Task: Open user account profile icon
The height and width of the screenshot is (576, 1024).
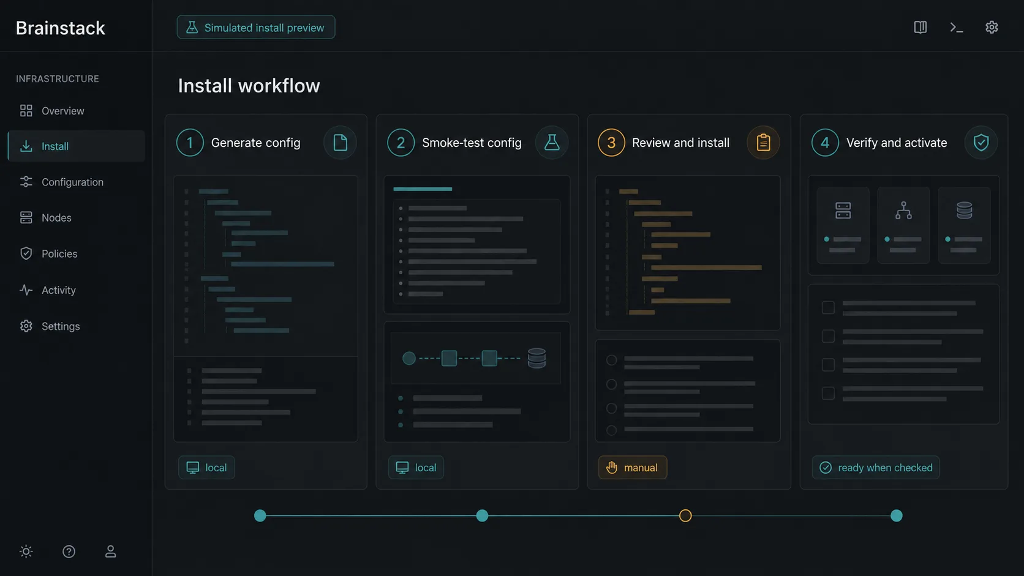Action: 110,551
